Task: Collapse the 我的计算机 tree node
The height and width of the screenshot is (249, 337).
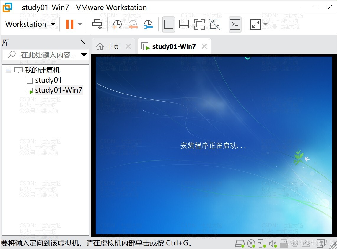Action: pyautogui.click(x=8, y=70)
